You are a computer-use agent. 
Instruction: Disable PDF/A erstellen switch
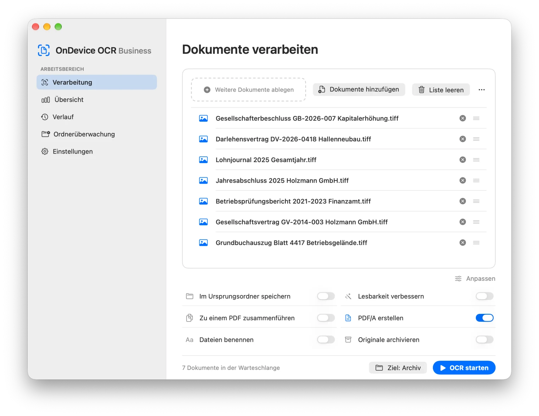(x=484, y=318)
